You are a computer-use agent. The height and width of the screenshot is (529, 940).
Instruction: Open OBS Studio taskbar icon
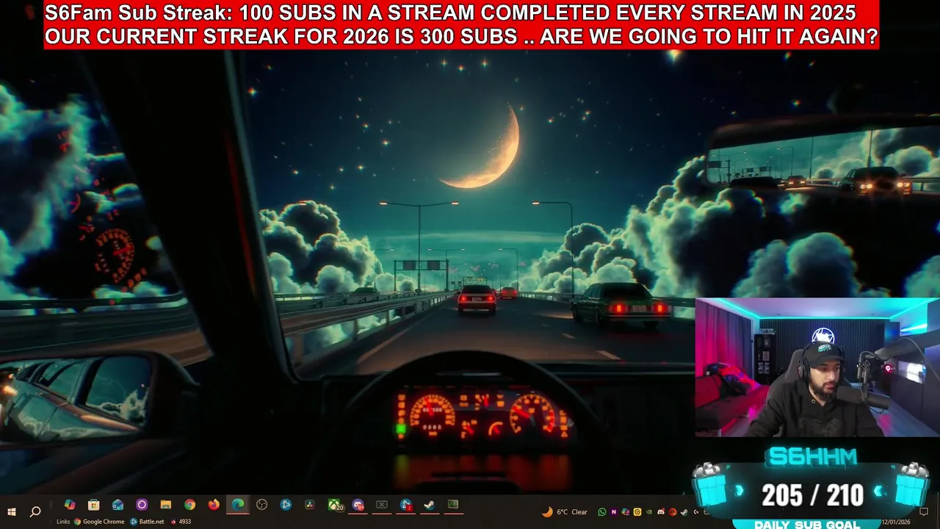coord(261,505)
